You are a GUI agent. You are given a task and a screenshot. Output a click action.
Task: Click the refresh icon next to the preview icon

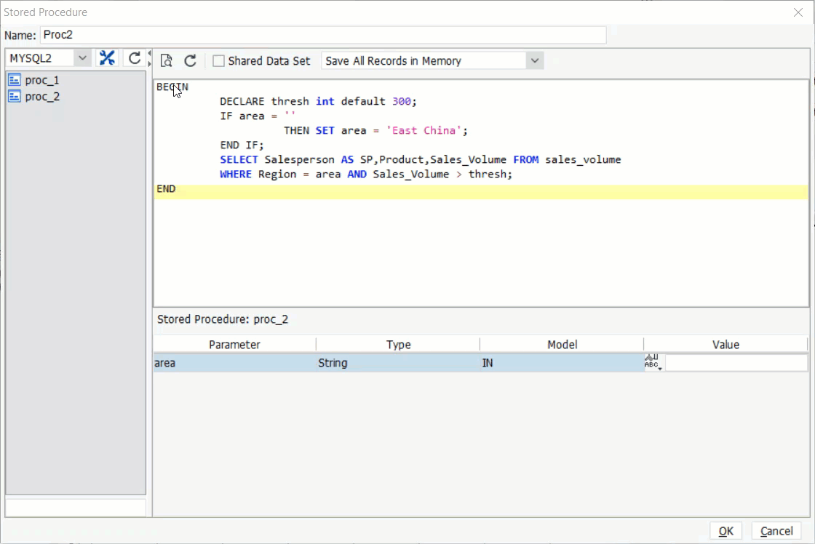(x=190, y=61)
